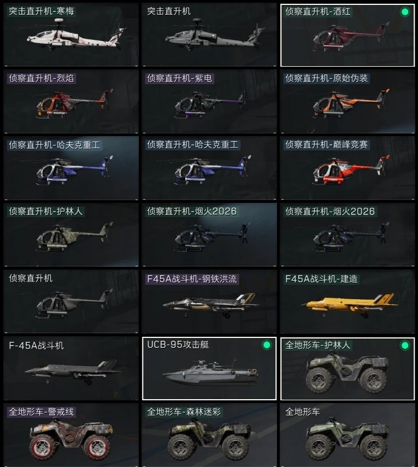Image resolution: width=418 pixels, height=467 pixels.
Task: Select the default F-45A战斗机 card
Action: tap(71, 369)
